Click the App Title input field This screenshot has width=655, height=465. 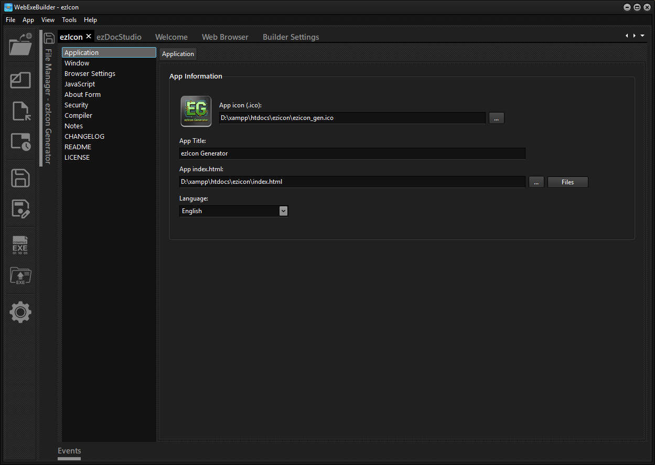(x=351, y=153)
